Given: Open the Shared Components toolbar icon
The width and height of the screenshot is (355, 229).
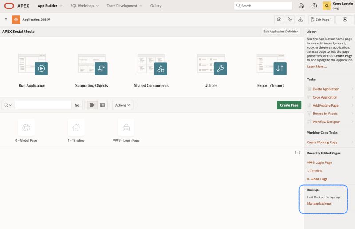Looking at the screenshot, I should tap(300, 20).
